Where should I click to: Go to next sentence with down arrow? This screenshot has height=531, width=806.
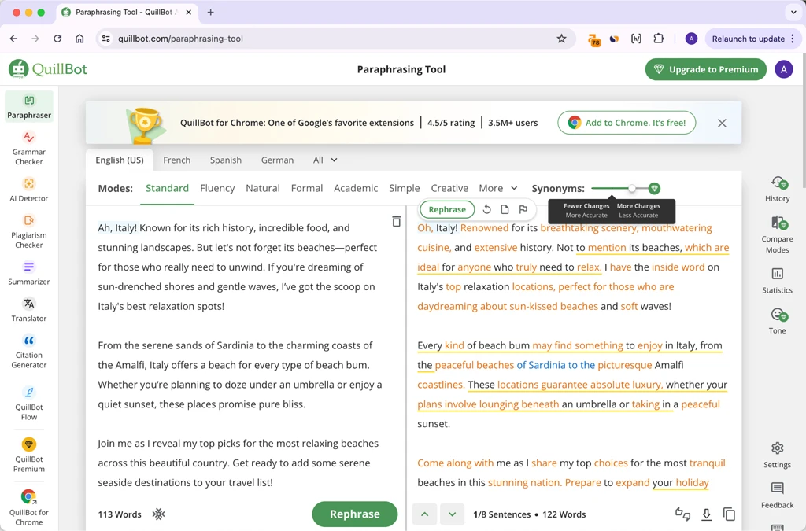pyautogui.click(x=453, y=514)
